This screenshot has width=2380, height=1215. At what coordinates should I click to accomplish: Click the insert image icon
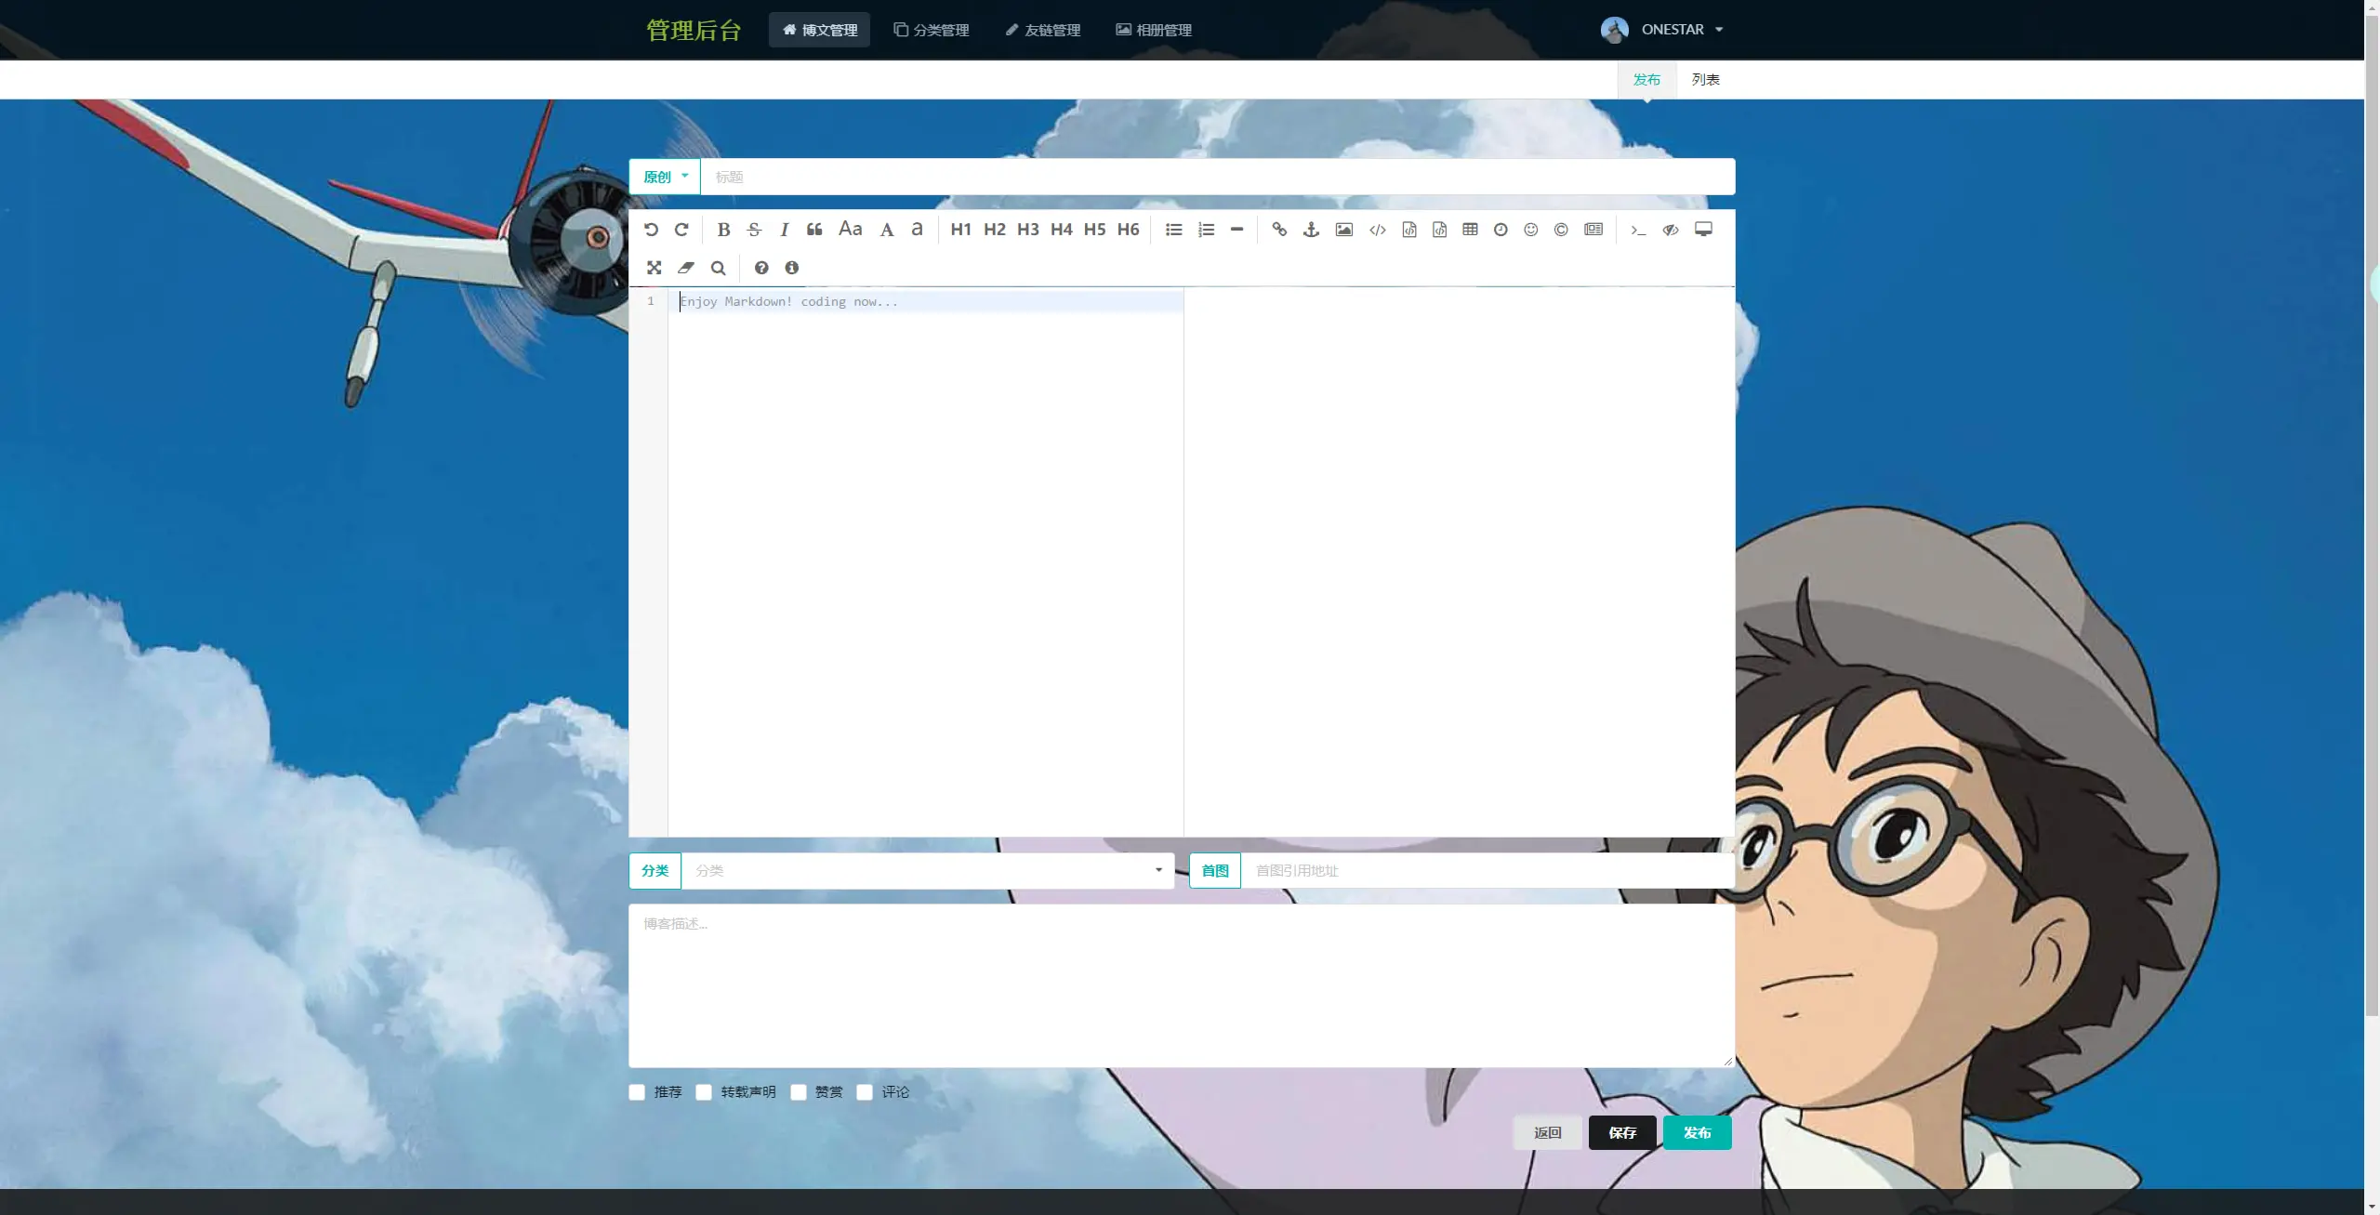coord(1343,230)
